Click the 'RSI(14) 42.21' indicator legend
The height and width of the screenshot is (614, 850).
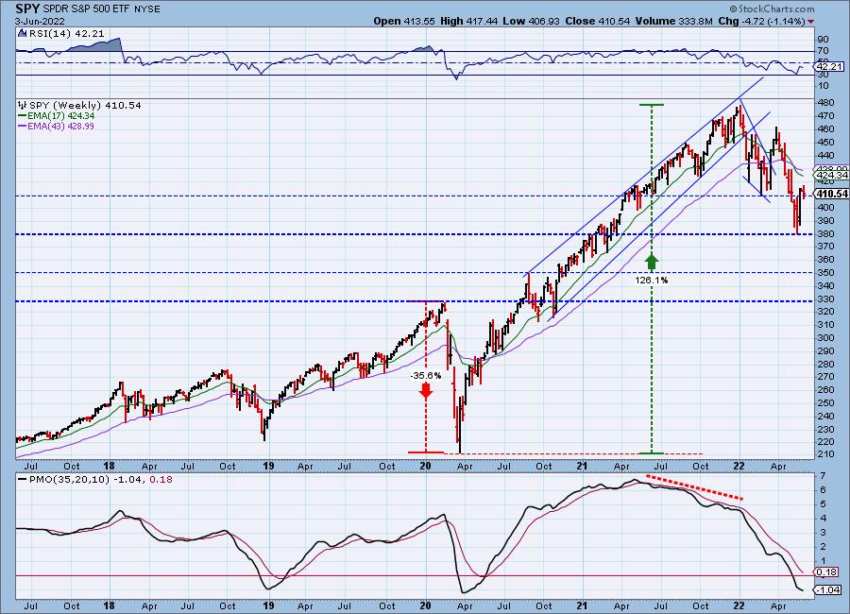coord(67,33)
